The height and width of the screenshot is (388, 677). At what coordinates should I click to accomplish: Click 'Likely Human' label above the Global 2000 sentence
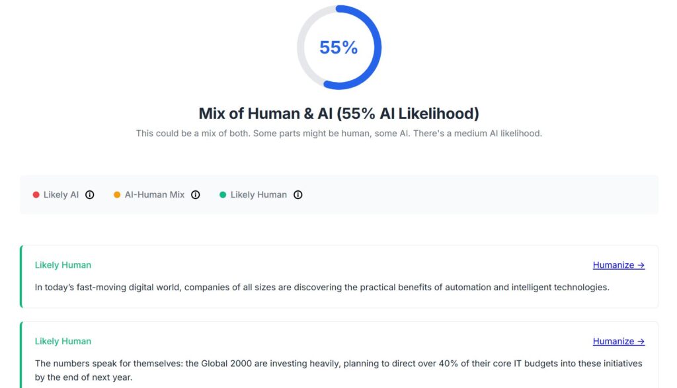pos(63,341)
